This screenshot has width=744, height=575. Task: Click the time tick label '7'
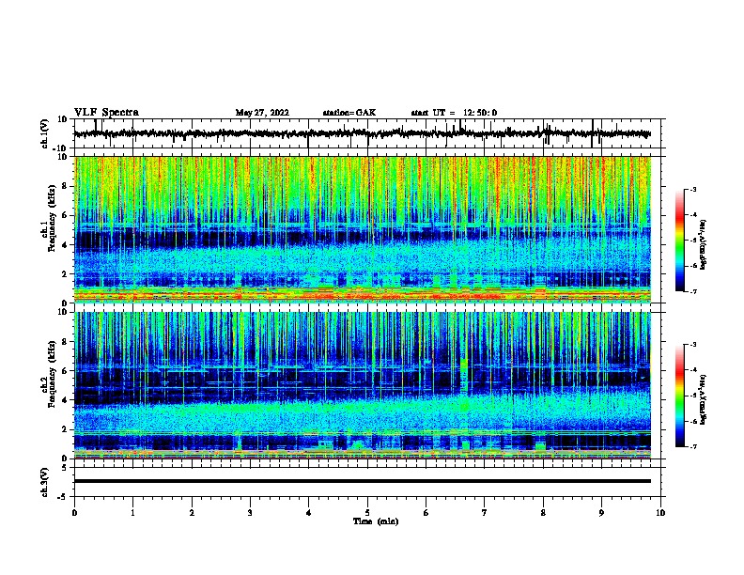485,513
